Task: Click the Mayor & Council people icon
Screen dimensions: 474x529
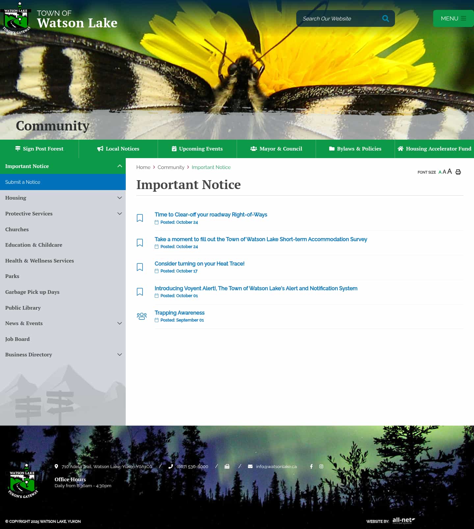Action: [253, 149]
